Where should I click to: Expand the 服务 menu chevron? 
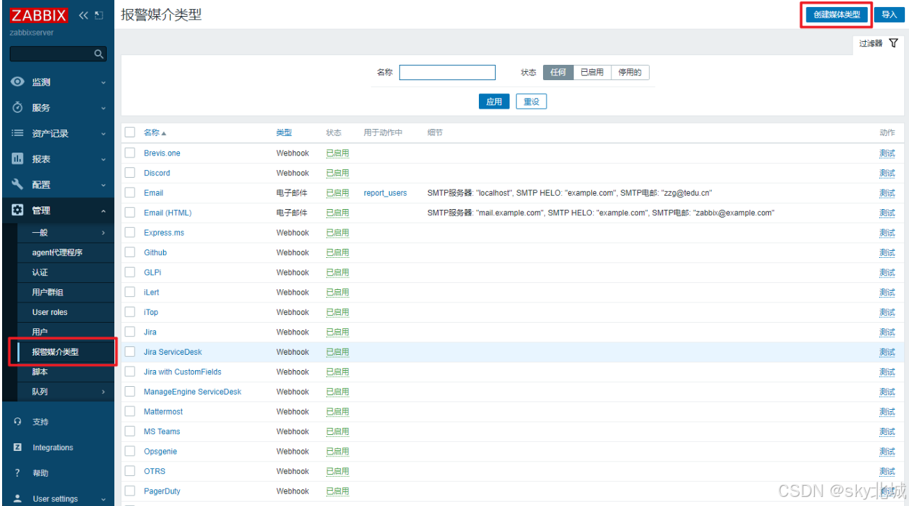point(103,108)
